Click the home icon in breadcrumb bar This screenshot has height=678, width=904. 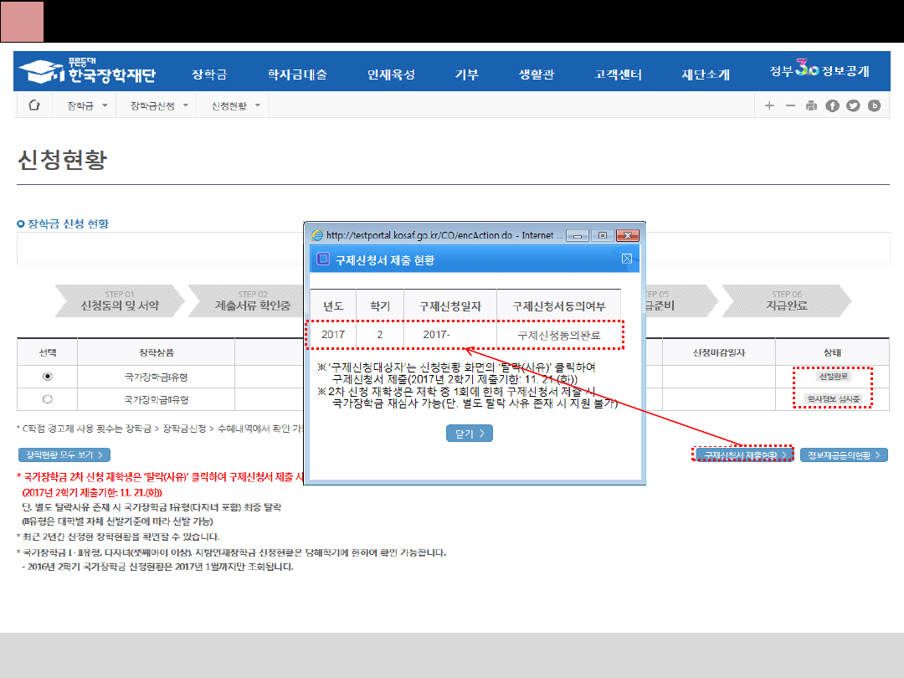click(x=34, y=105)
